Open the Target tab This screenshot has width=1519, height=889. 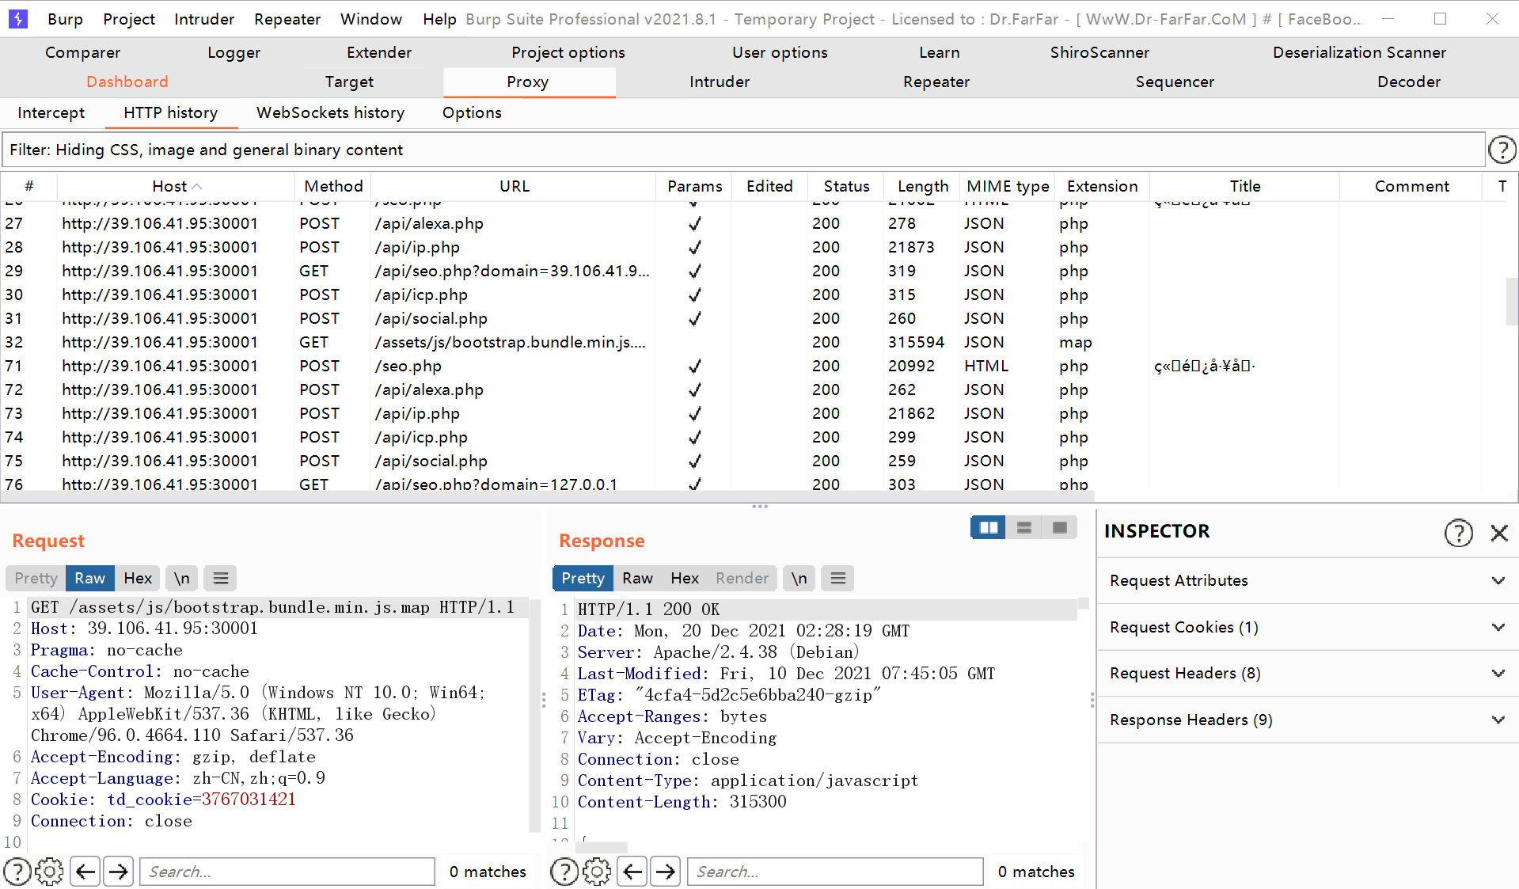coord(349,82)
